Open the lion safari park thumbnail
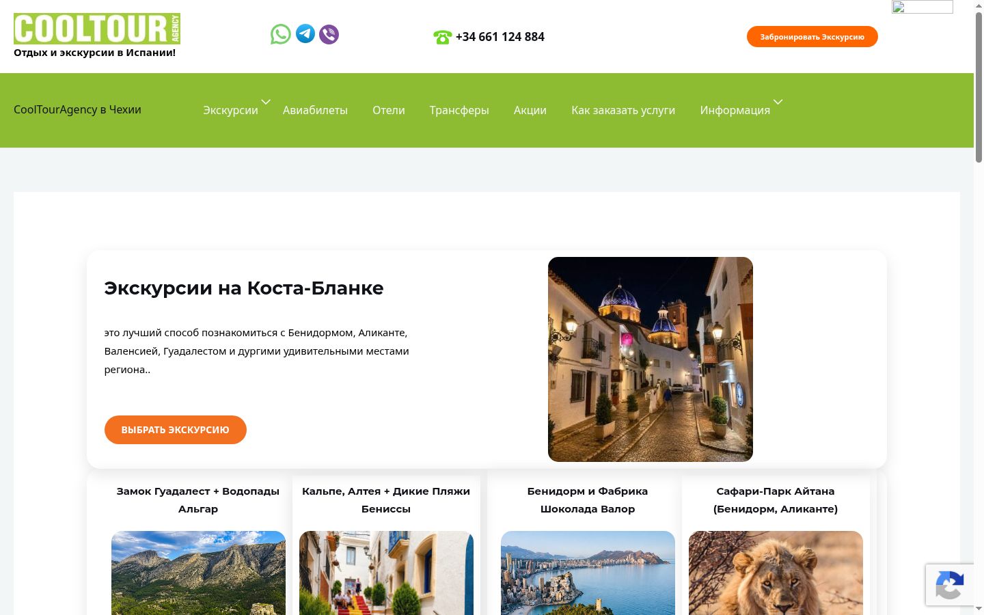Image resolution: width=984 pixels, height=615 pixels. [776, 573]
